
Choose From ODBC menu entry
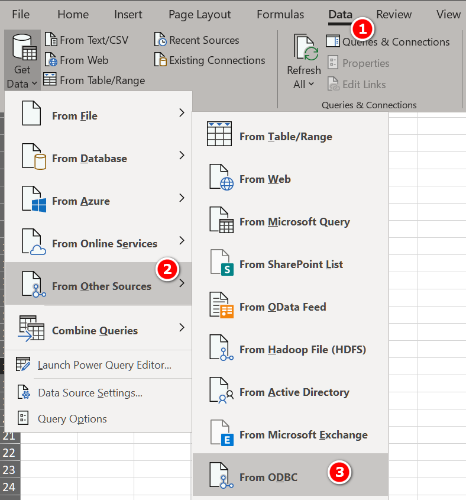[x=291, y=475]
